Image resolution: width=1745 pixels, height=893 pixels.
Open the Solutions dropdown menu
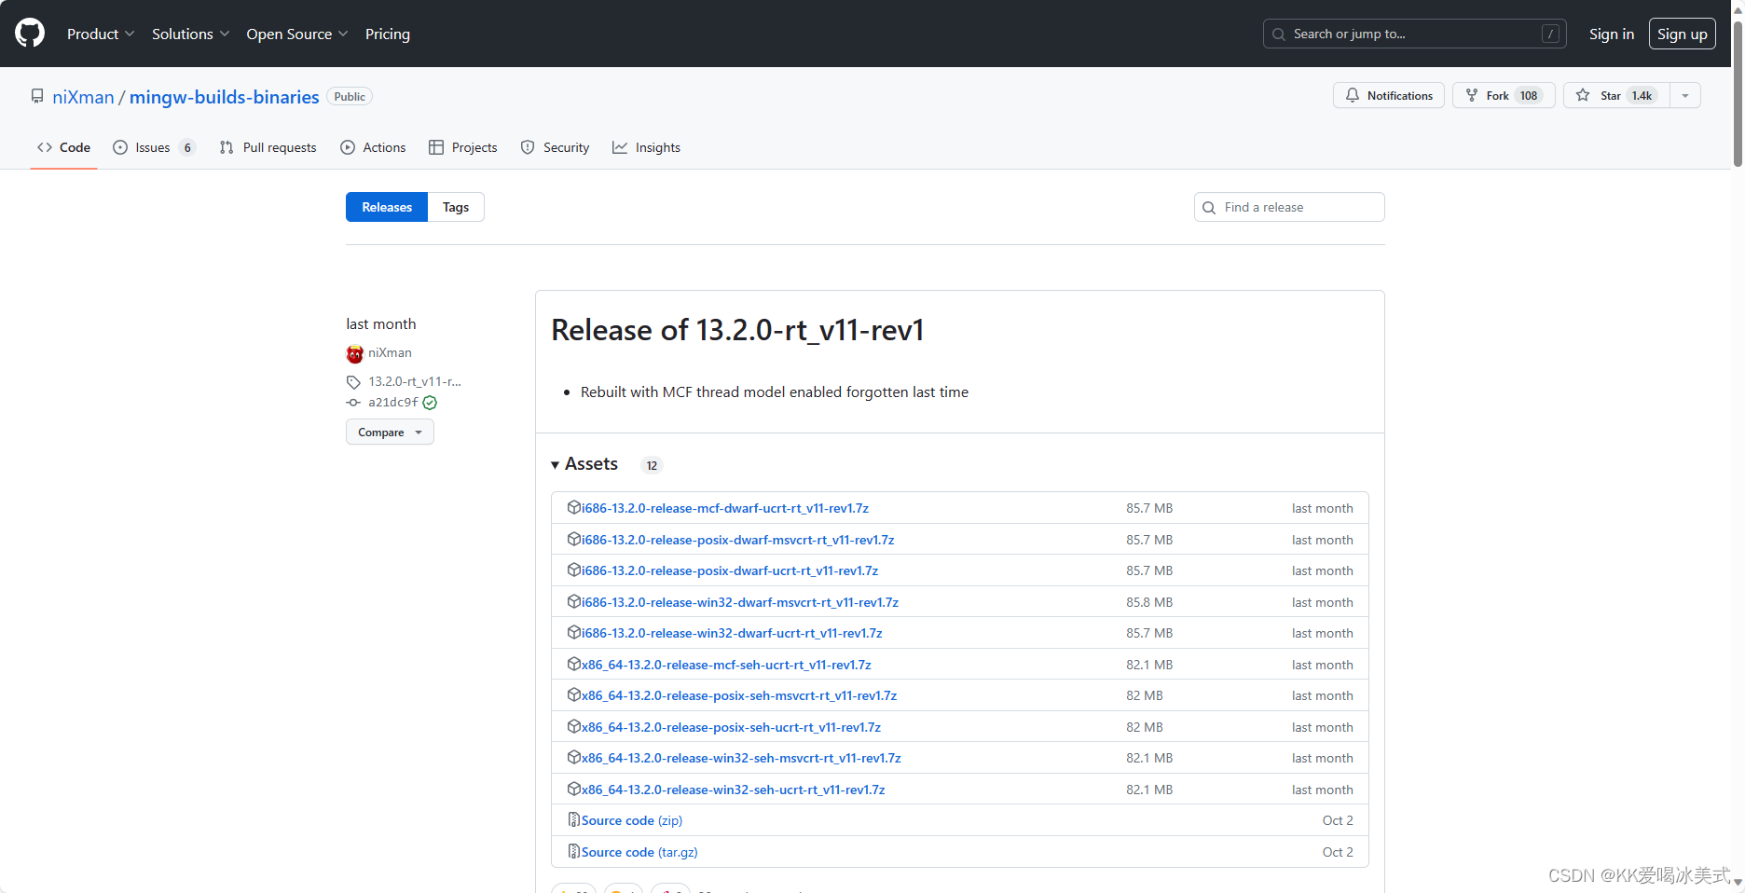(x=190, y=34)
